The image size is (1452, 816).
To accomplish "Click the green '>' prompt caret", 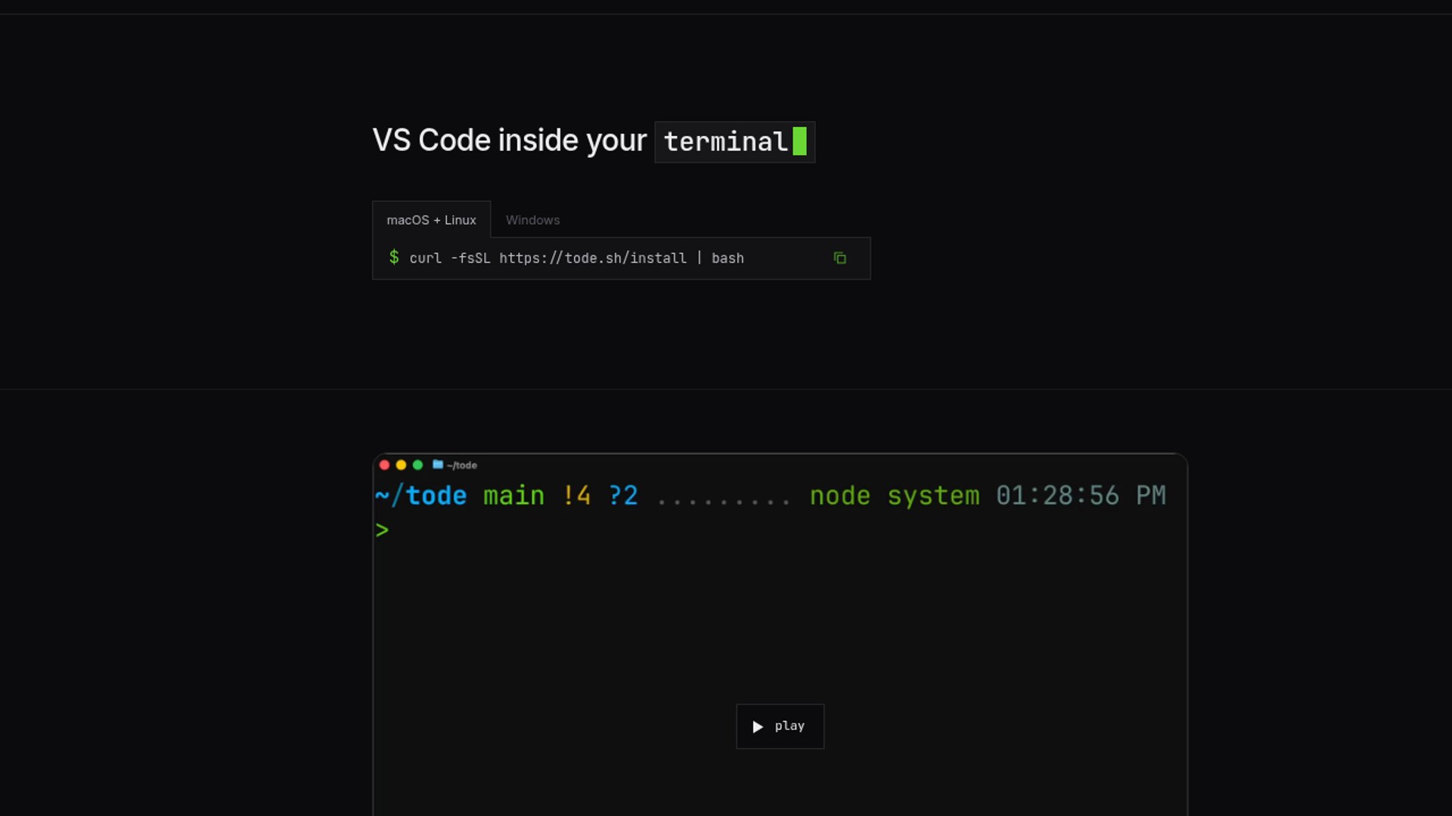I will 382,530.
